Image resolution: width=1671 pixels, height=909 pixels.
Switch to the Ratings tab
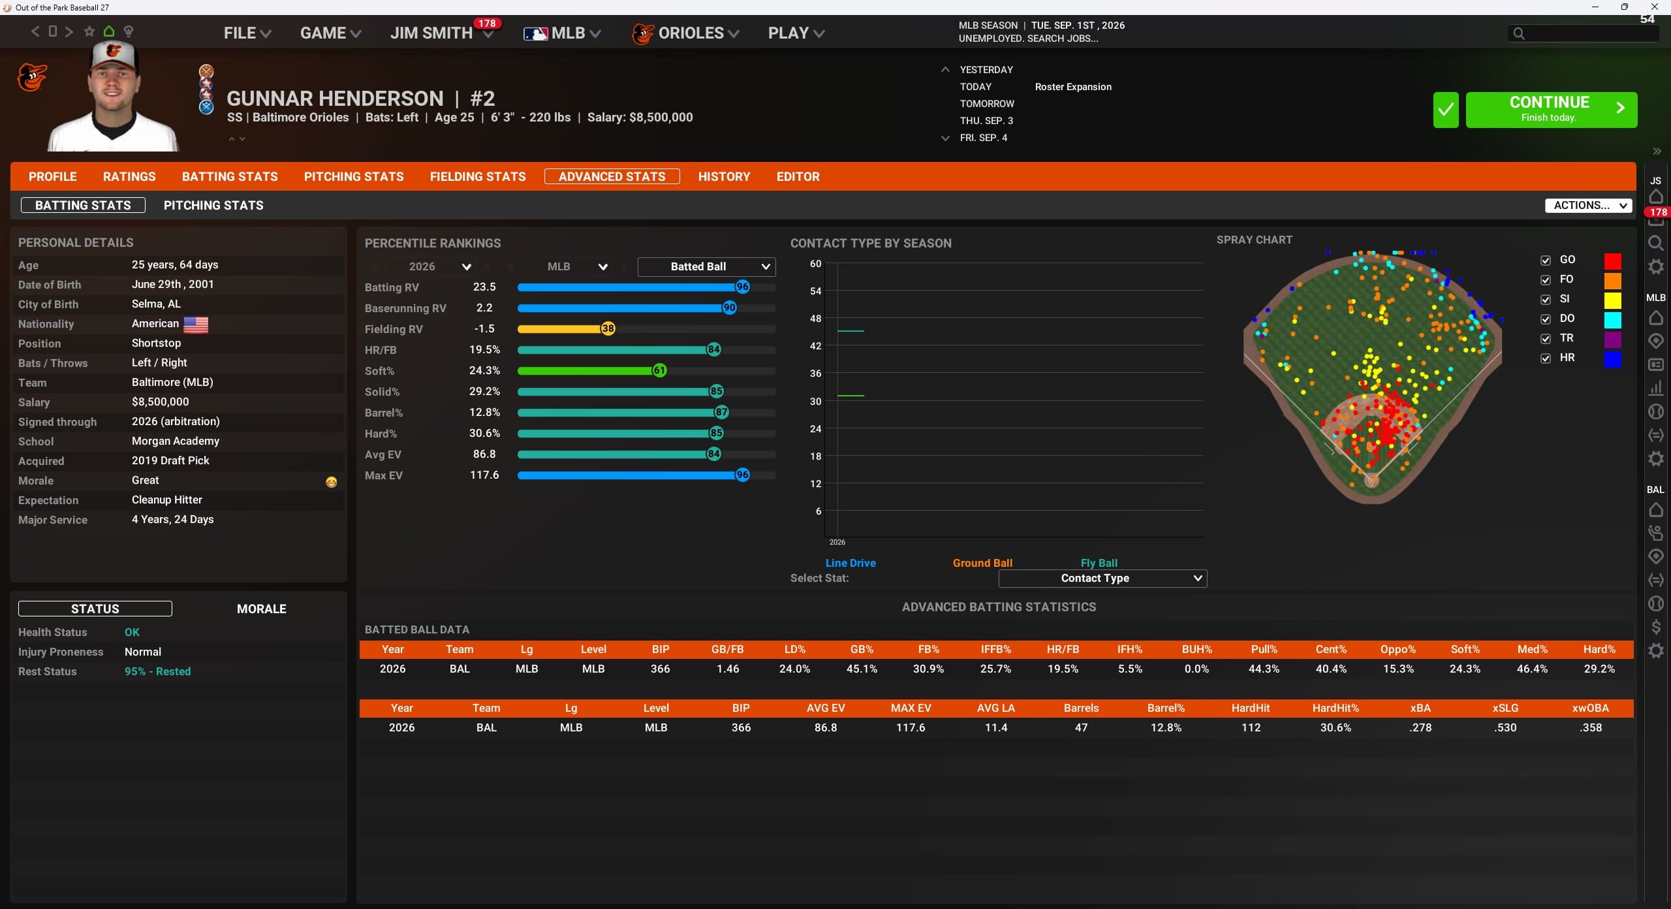tap(129, 176)
